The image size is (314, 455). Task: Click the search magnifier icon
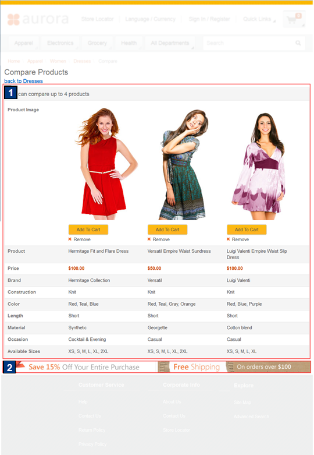click(298, 43)
